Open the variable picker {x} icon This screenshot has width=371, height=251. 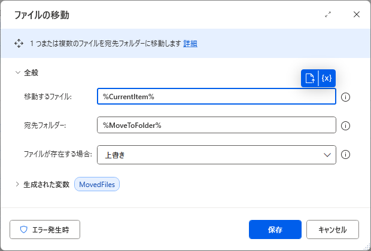pyautogui.click(x=327, y=78)
